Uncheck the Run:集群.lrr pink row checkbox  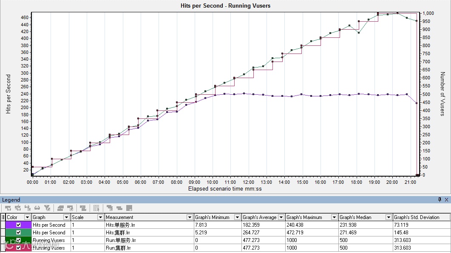click(18, 247)
